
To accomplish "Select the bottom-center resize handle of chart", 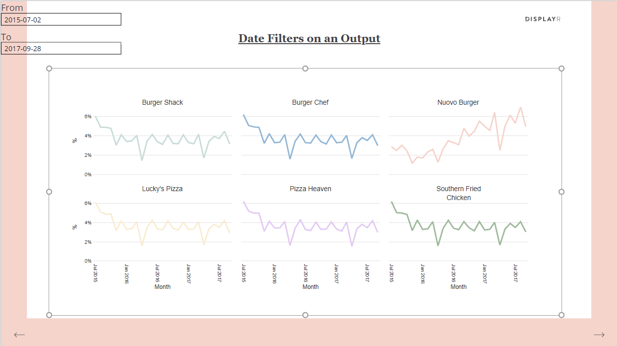I will click(305, 315).
